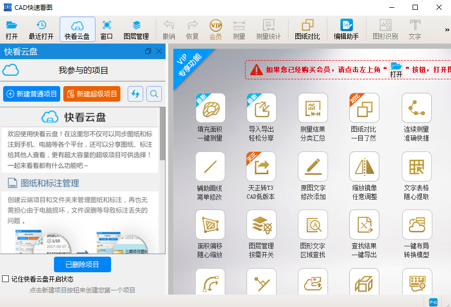Click the 3D box icon in bottom row
Image resolution: width=451 pixels, height=307 pixels.
tap(364, 282)
